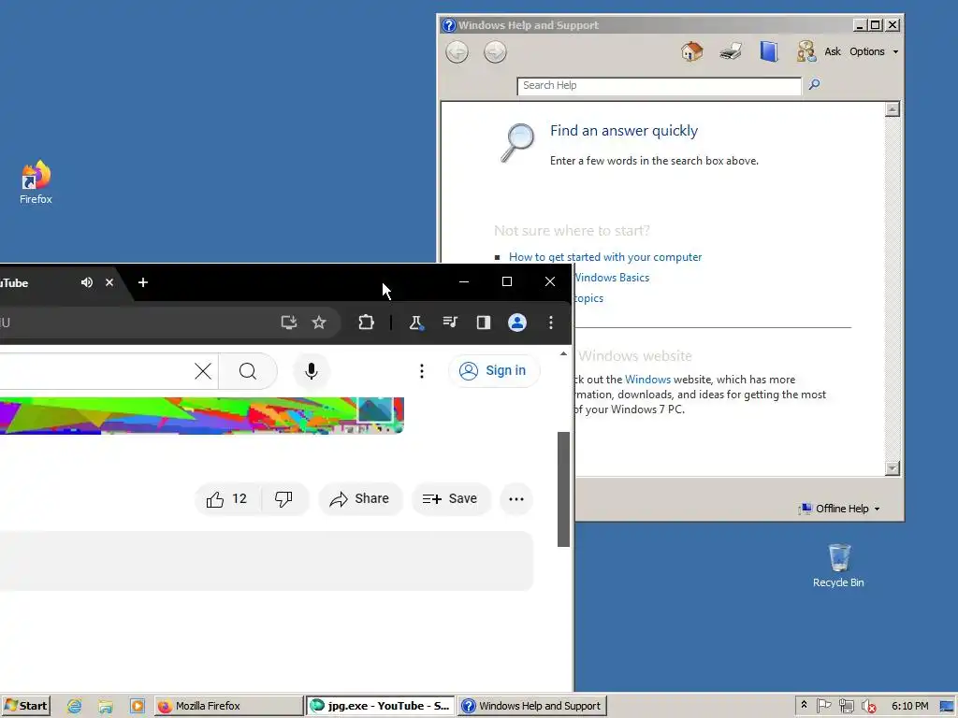Open more video actions ellipsis
The image size is (958, 718).
point(516,499)
